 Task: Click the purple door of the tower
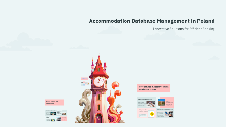point(99,119)
